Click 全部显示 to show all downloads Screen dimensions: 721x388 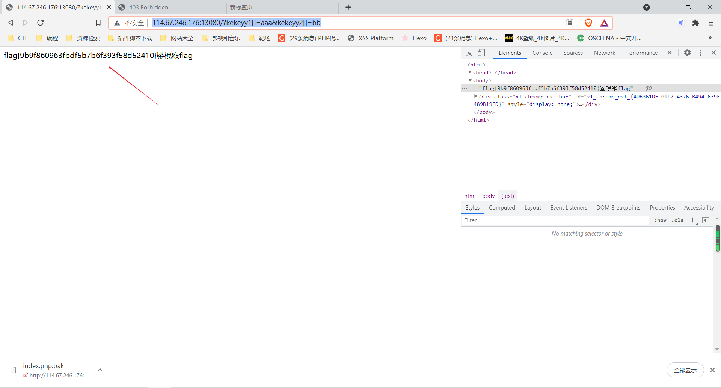pos(685,370)
